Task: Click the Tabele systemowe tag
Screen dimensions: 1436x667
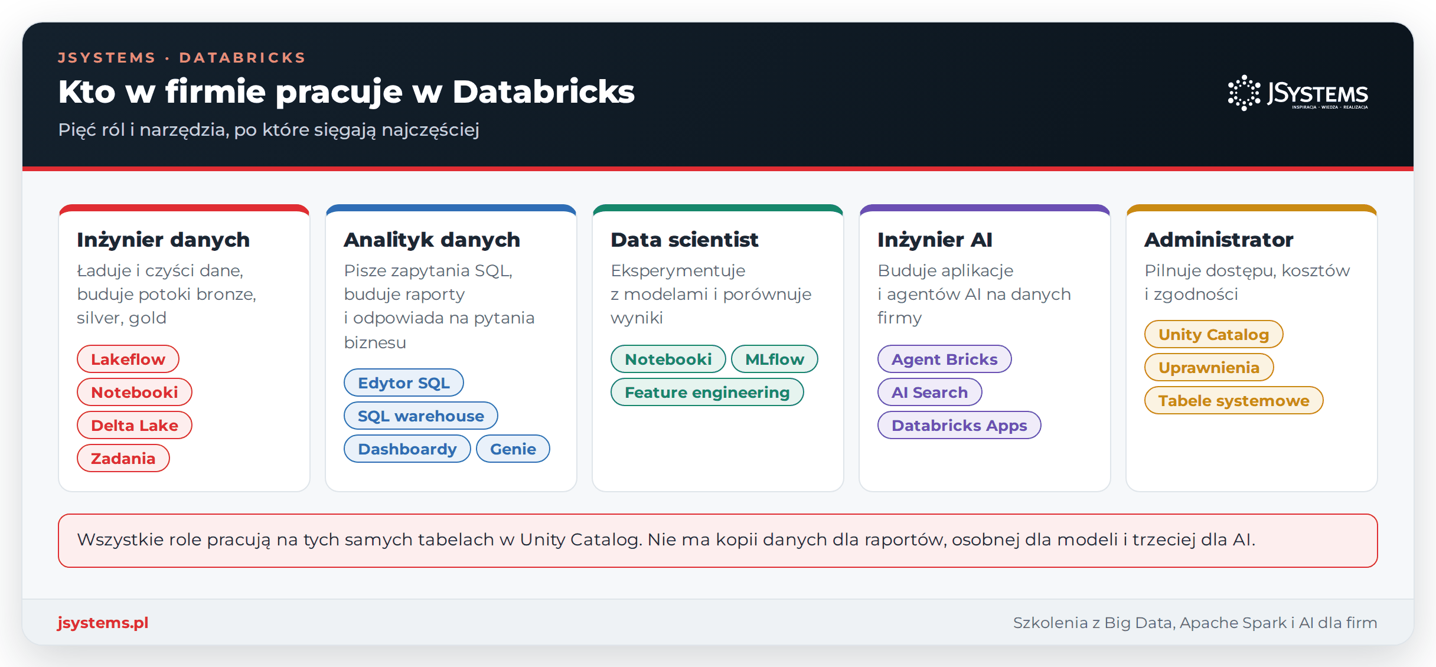Action: (x=1234, y=400)
